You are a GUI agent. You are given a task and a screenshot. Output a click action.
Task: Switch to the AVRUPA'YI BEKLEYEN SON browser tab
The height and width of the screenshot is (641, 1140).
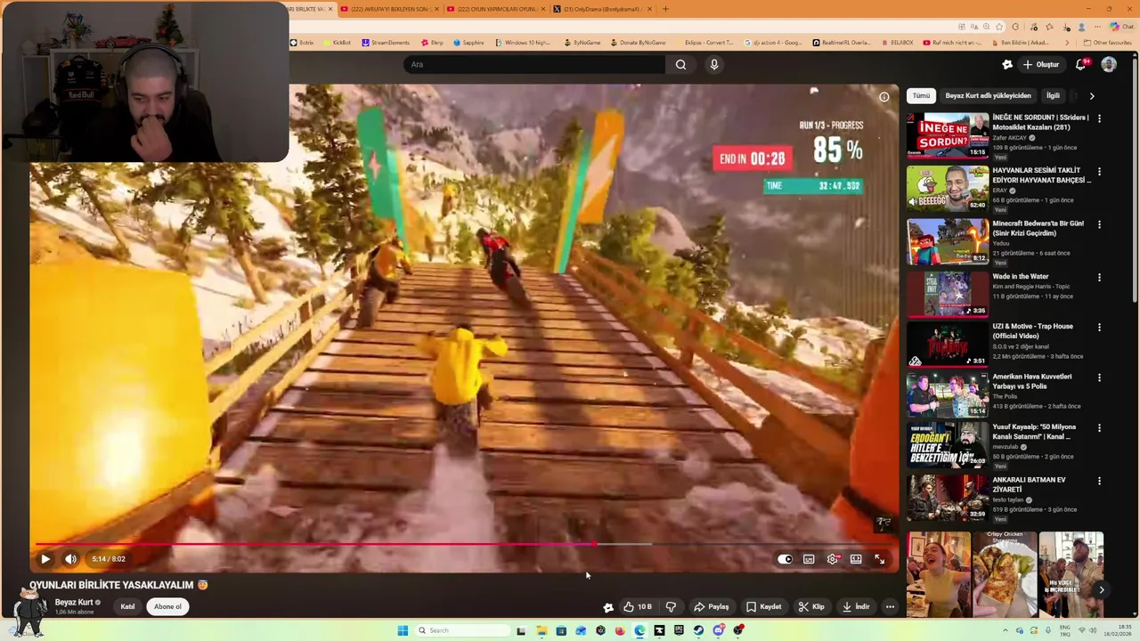(390, 9)
